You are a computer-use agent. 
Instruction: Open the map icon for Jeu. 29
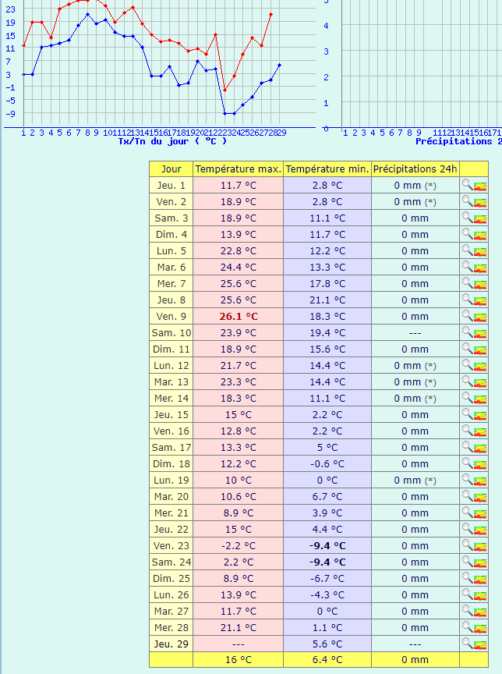pyautogui.click(x=480, y=644)
